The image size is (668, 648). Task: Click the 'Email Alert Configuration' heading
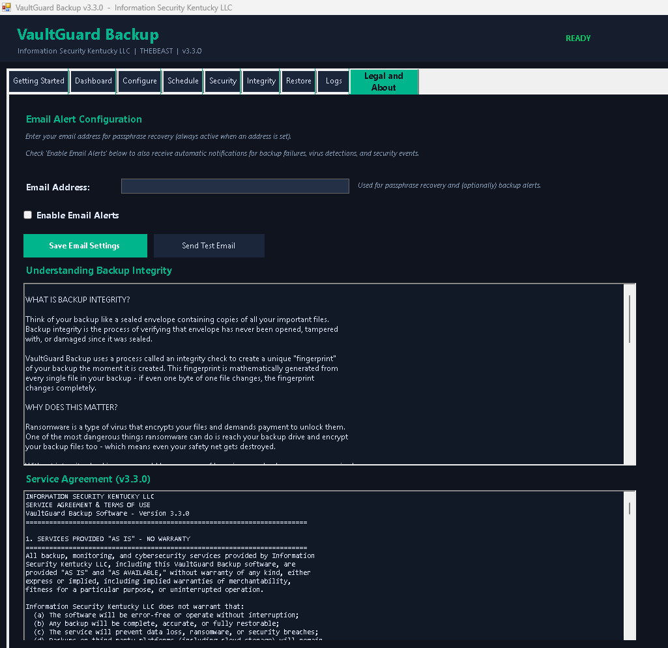coord(84,119)
